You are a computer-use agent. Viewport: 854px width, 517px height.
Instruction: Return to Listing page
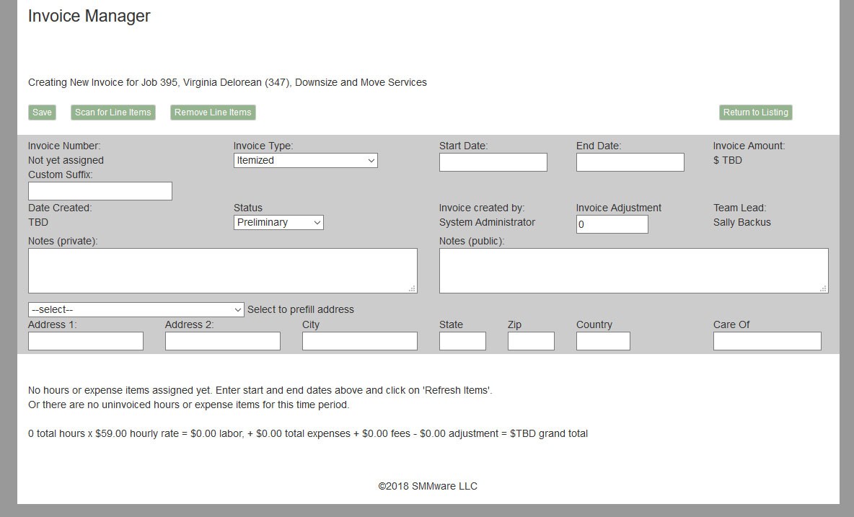click(x=755, y=112)
